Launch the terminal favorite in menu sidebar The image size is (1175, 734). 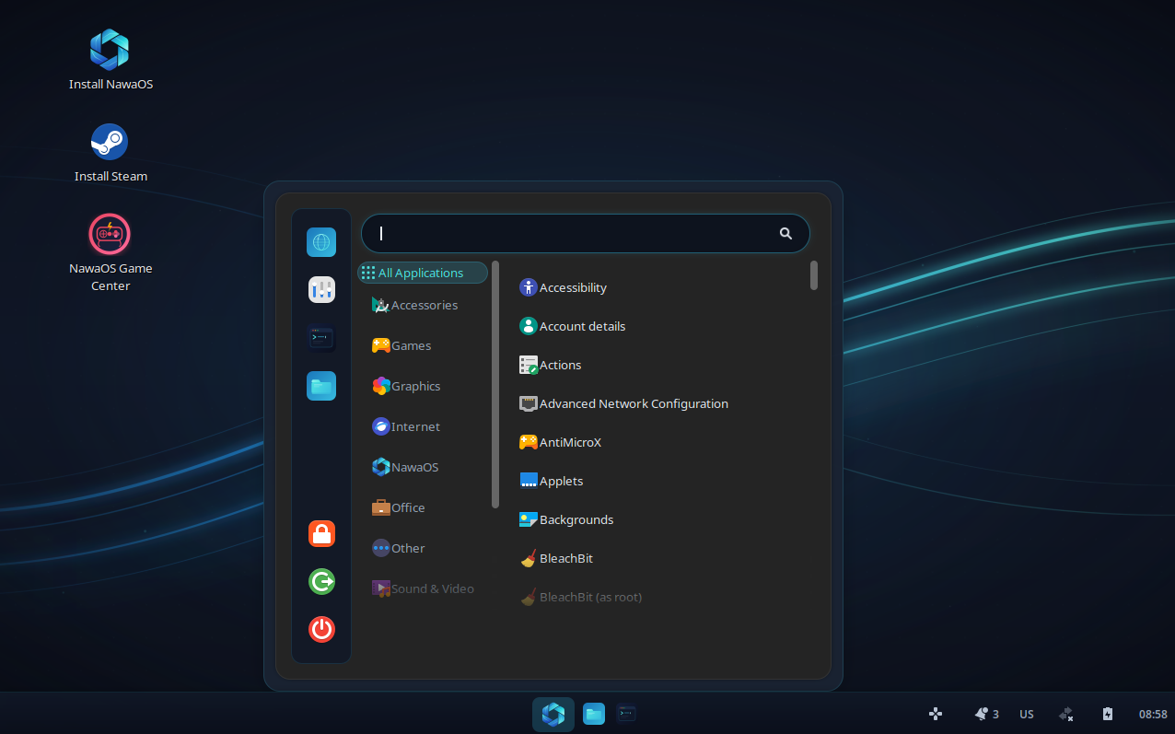tap(321, 338)
